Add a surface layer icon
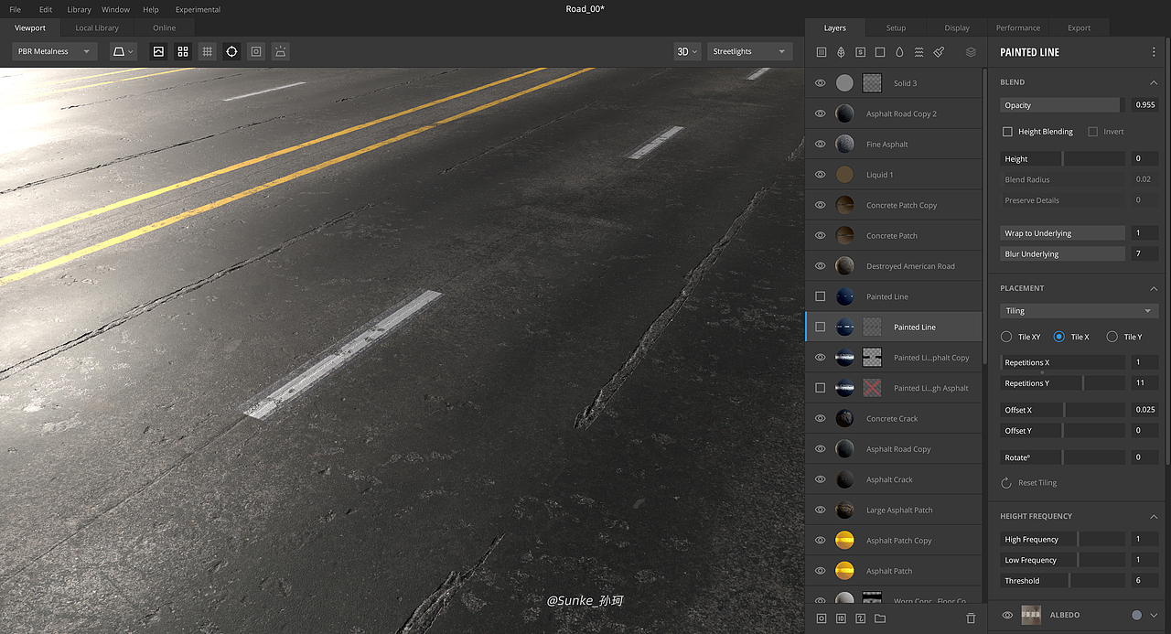The height and width of the screenshot is (634, 1171). pos(821,52)
